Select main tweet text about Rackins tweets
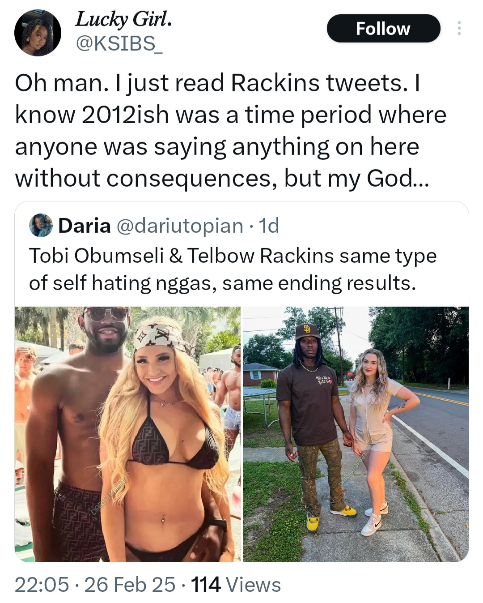This screenshot has width=483, height=603. point(231,130)
